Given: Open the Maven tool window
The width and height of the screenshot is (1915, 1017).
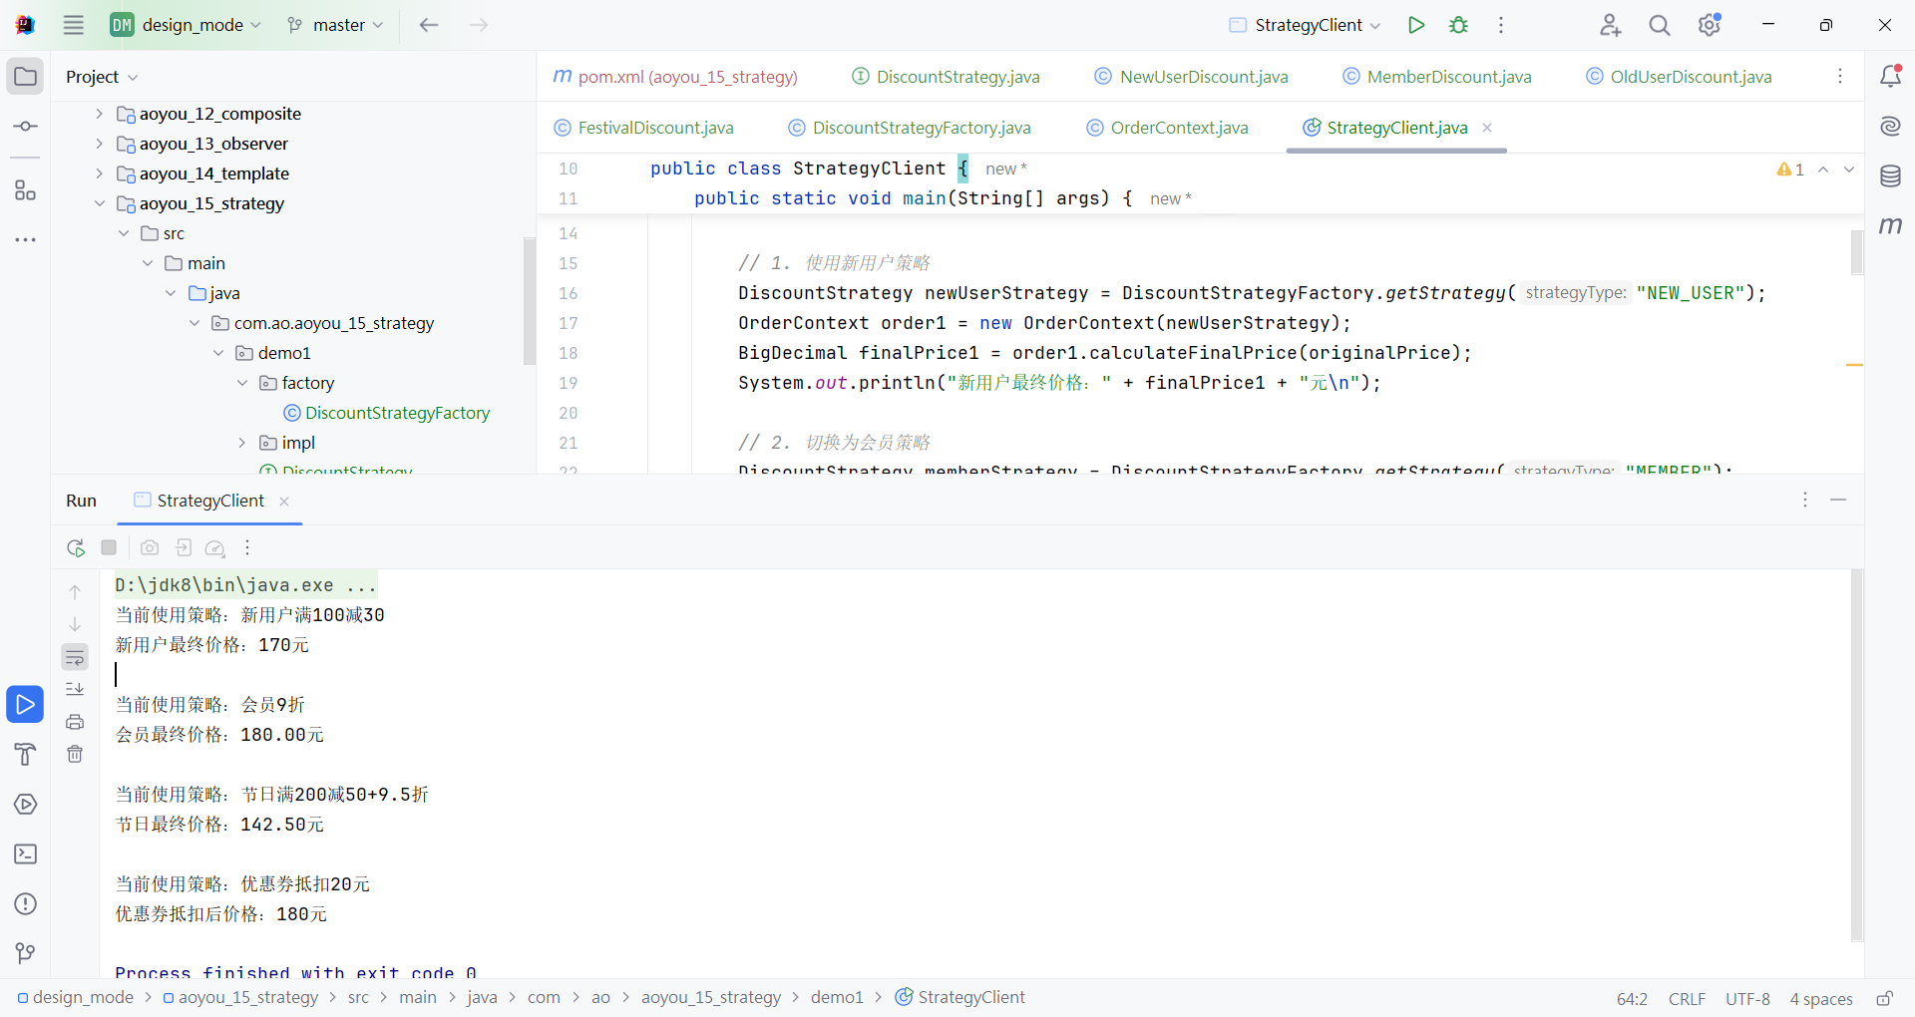Looking at the screenshot, I should pyautogui.click(x=1890, y=226).
